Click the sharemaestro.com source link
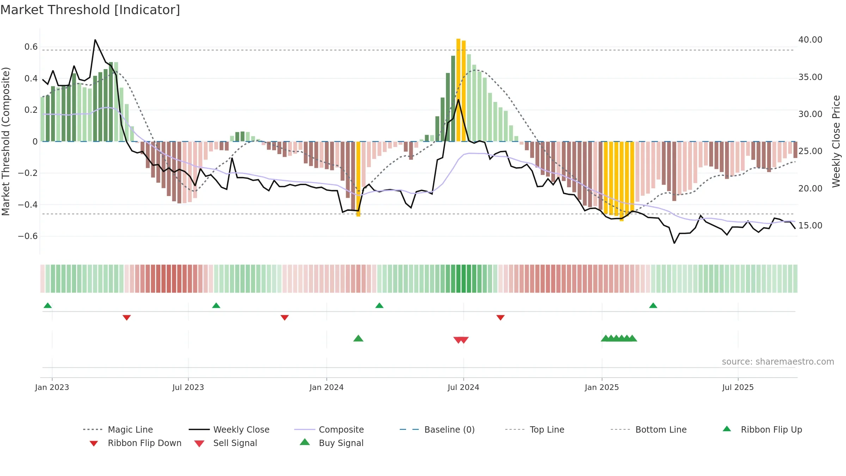 778,362
